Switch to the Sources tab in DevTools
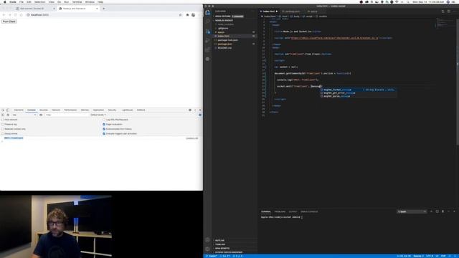This screenshot has height=258, width=459. tap(44, 110)
